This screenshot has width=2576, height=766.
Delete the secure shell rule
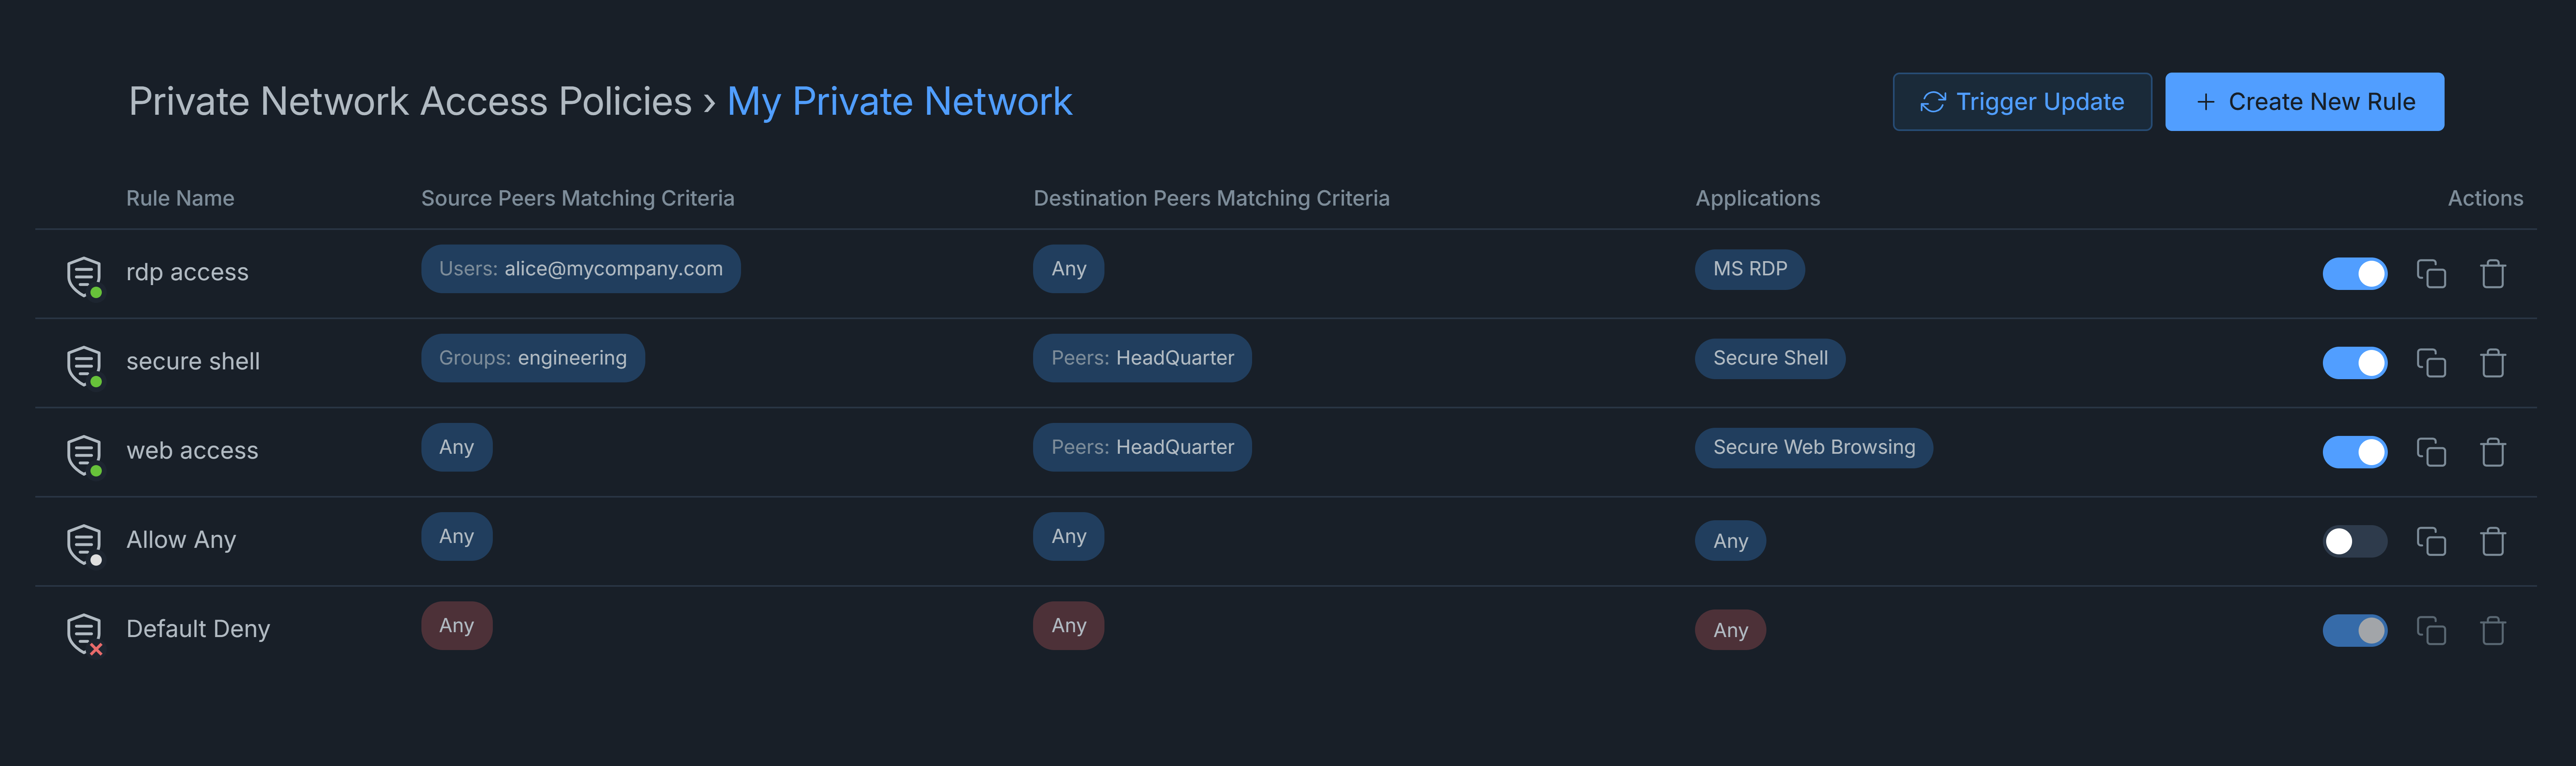pyautogui.click(x=2492, y=362)
